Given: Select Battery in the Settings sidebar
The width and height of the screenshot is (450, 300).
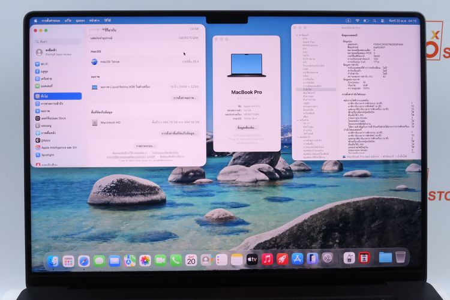Looking at the screenshot, I should tap(58, 86).
